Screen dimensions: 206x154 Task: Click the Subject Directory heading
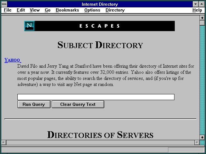100,45
